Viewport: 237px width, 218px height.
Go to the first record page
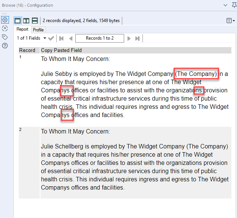click(61, 39)
